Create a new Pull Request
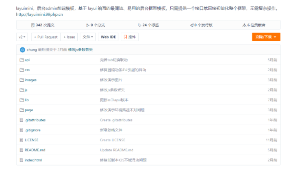The image size is (291, 172). click(46, 37)
